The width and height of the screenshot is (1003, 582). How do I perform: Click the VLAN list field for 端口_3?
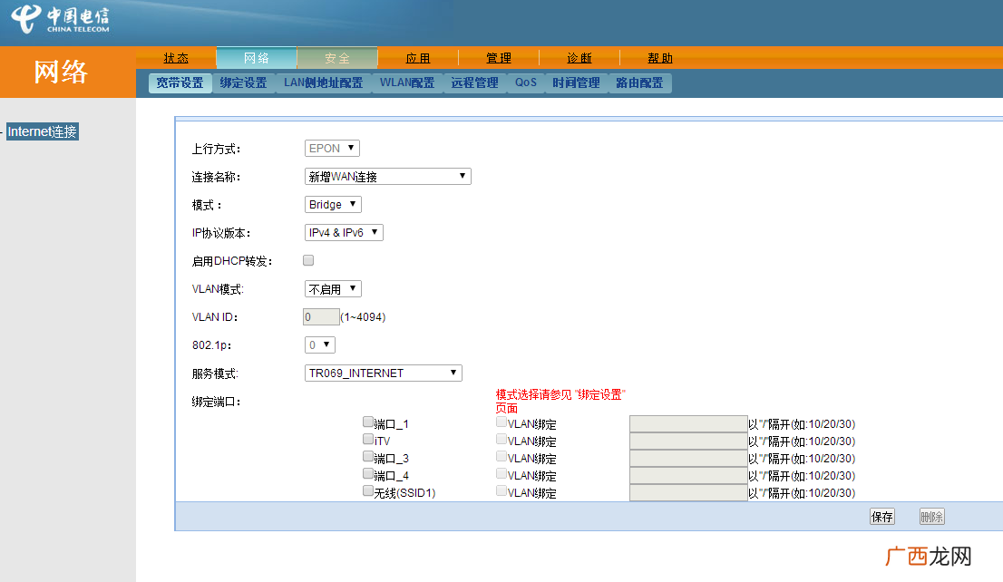pos(688,458)
